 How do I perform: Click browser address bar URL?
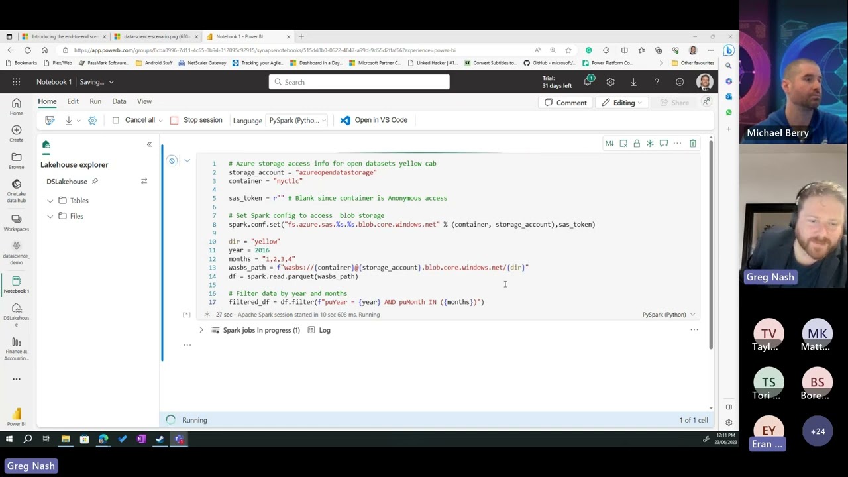tap(265, 50)
